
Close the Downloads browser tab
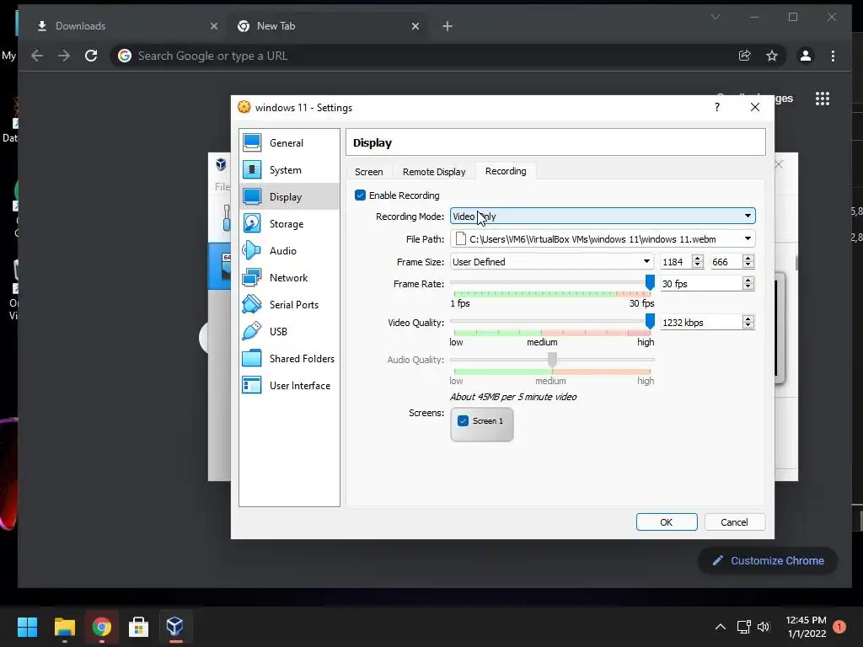[x=214, y=26]
